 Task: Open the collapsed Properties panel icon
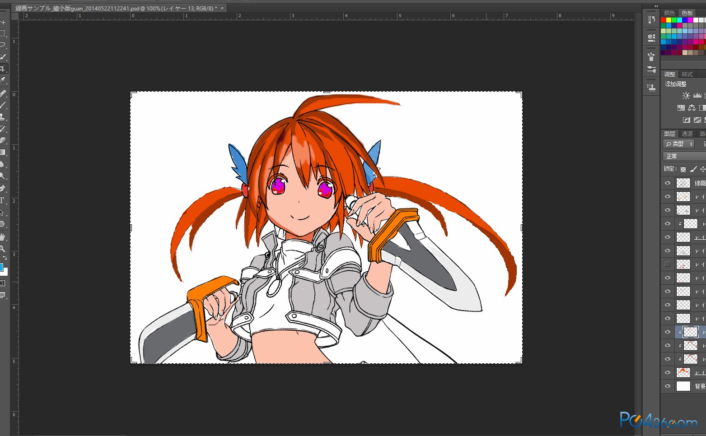651,37
